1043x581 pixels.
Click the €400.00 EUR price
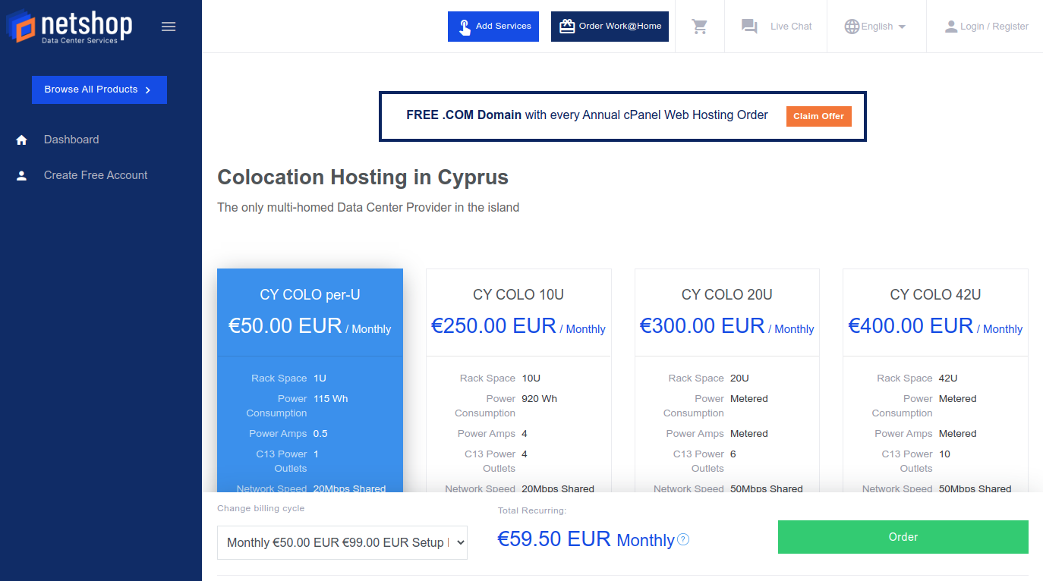pyautogui.click(x=911, y=326)
